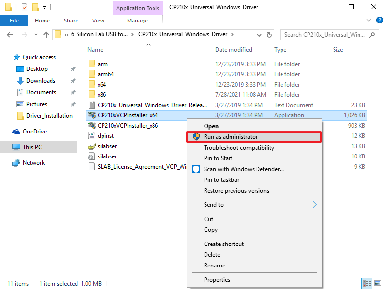The image size is (385, 289).
Task: Expand the breadcrumb chevron after CP210x_Universal_Windows_Driver
Action: click(232, 35)
